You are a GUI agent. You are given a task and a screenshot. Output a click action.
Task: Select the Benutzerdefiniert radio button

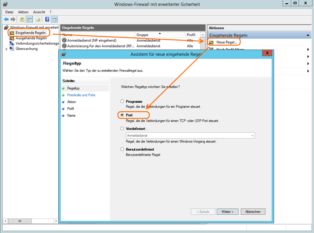122,149
